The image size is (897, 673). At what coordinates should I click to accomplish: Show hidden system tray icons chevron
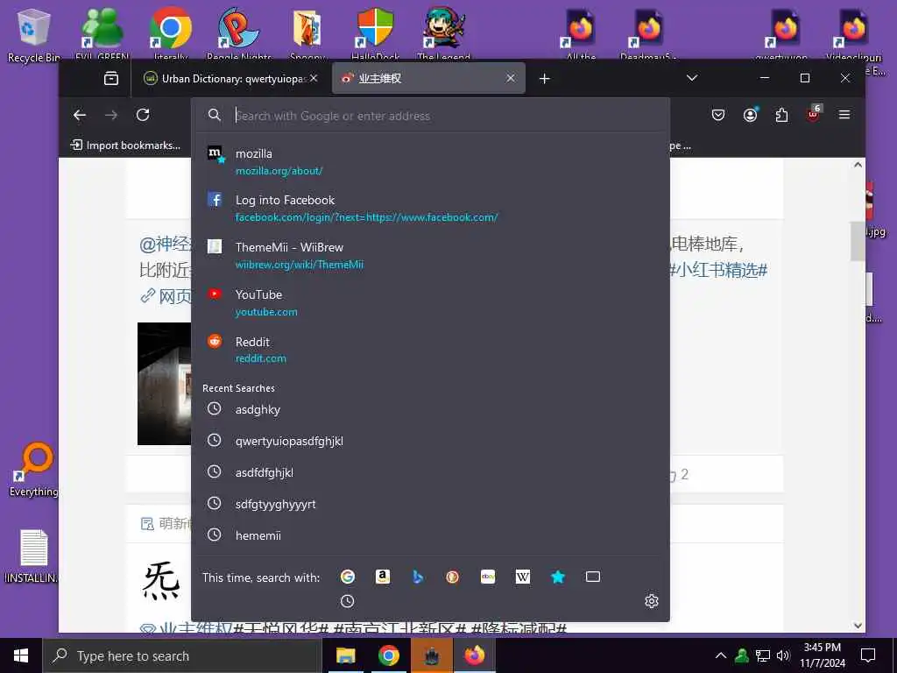click(x=721, y=655)
